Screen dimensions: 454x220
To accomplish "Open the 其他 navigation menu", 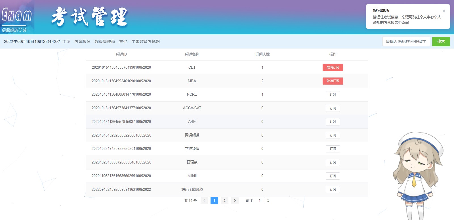I will [123, 41].
